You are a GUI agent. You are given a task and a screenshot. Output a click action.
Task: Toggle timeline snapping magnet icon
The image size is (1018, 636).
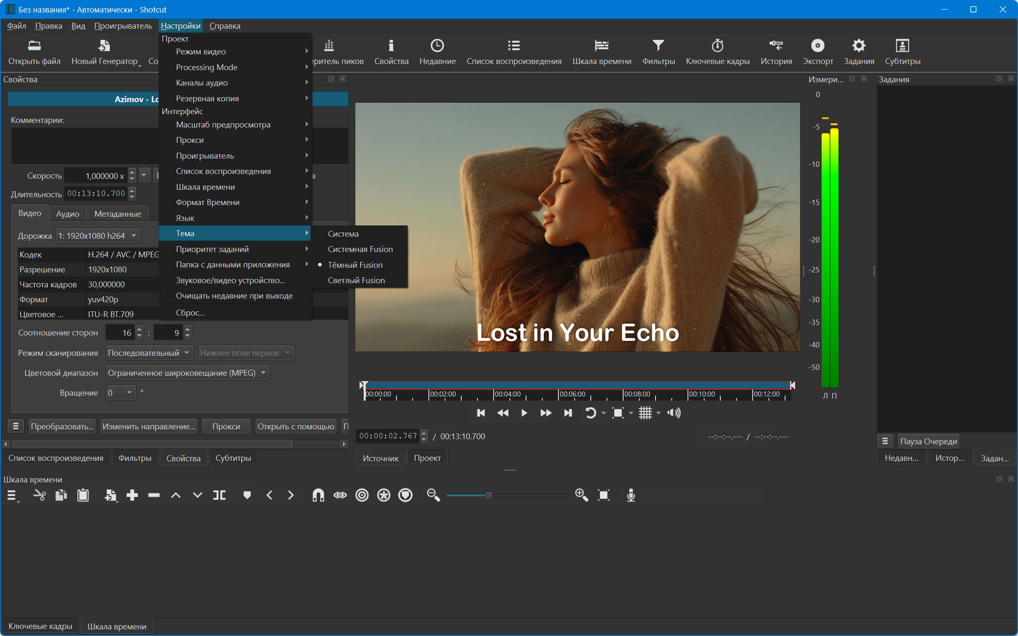point(318,495)
